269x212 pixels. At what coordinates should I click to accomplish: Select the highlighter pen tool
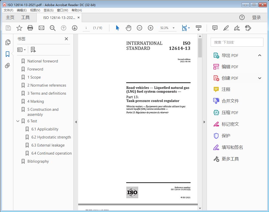[226, 28]
